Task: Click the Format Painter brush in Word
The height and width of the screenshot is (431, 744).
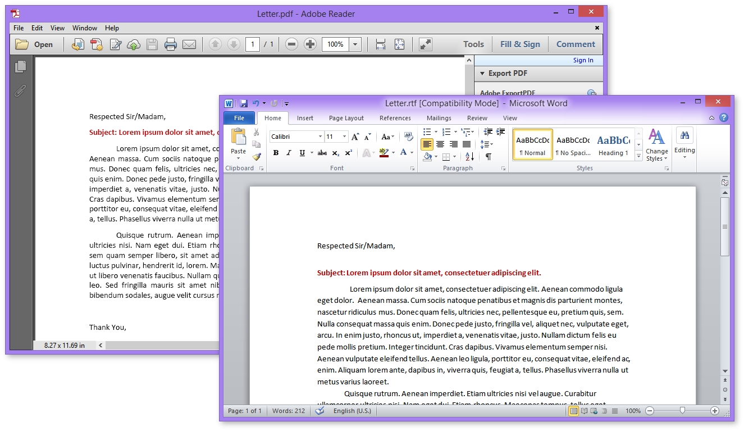Action: (x=257, y=157)
